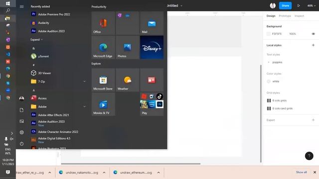The height and width of the screenshot is (179, 319).
Task: Click the Figma Present play icon
Action: coord(299,5)
